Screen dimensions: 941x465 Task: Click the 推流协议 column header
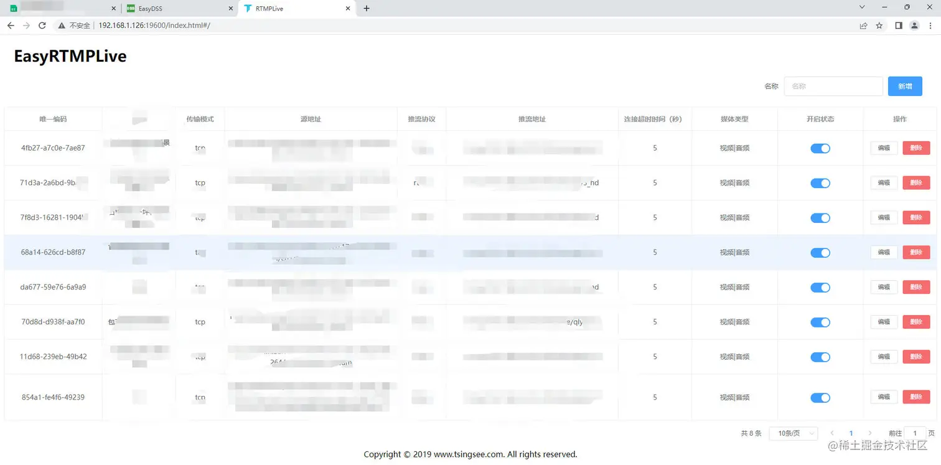click(421, 119)
